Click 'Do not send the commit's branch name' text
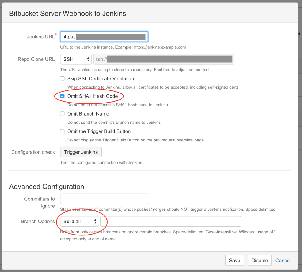 114,122
